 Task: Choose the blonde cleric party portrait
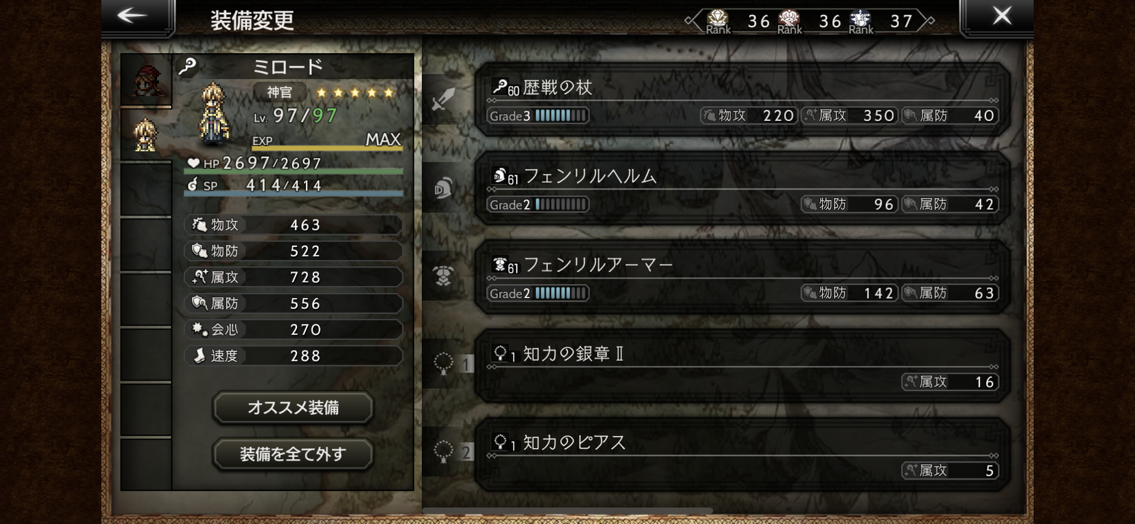[146, 134]
